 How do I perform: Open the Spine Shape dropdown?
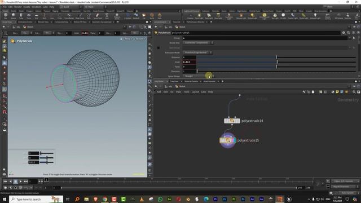(x=198, y=76)
